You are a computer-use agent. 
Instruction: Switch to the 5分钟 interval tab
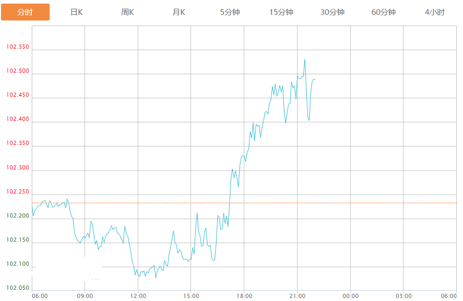[230, 12]
